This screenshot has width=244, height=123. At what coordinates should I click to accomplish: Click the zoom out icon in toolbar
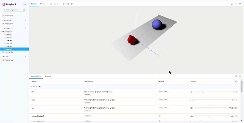coord(55,4)
